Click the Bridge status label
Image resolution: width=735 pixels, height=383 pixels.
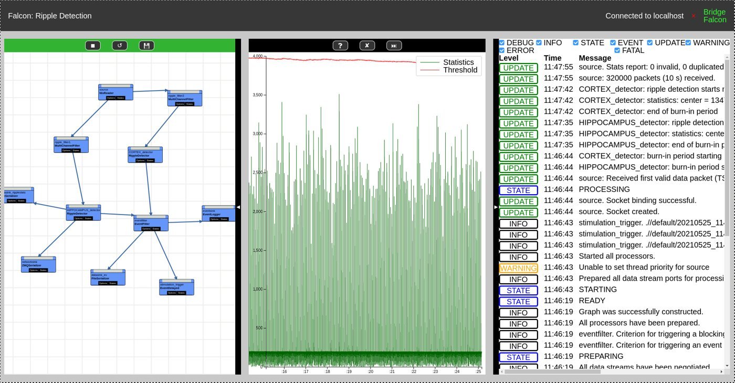click(715, 12)
